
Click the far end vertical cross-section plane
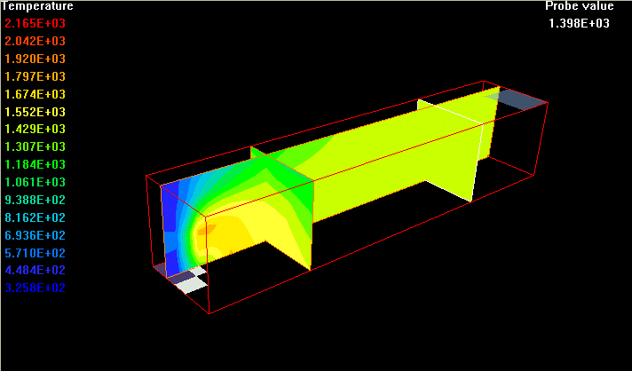[451, 151]
